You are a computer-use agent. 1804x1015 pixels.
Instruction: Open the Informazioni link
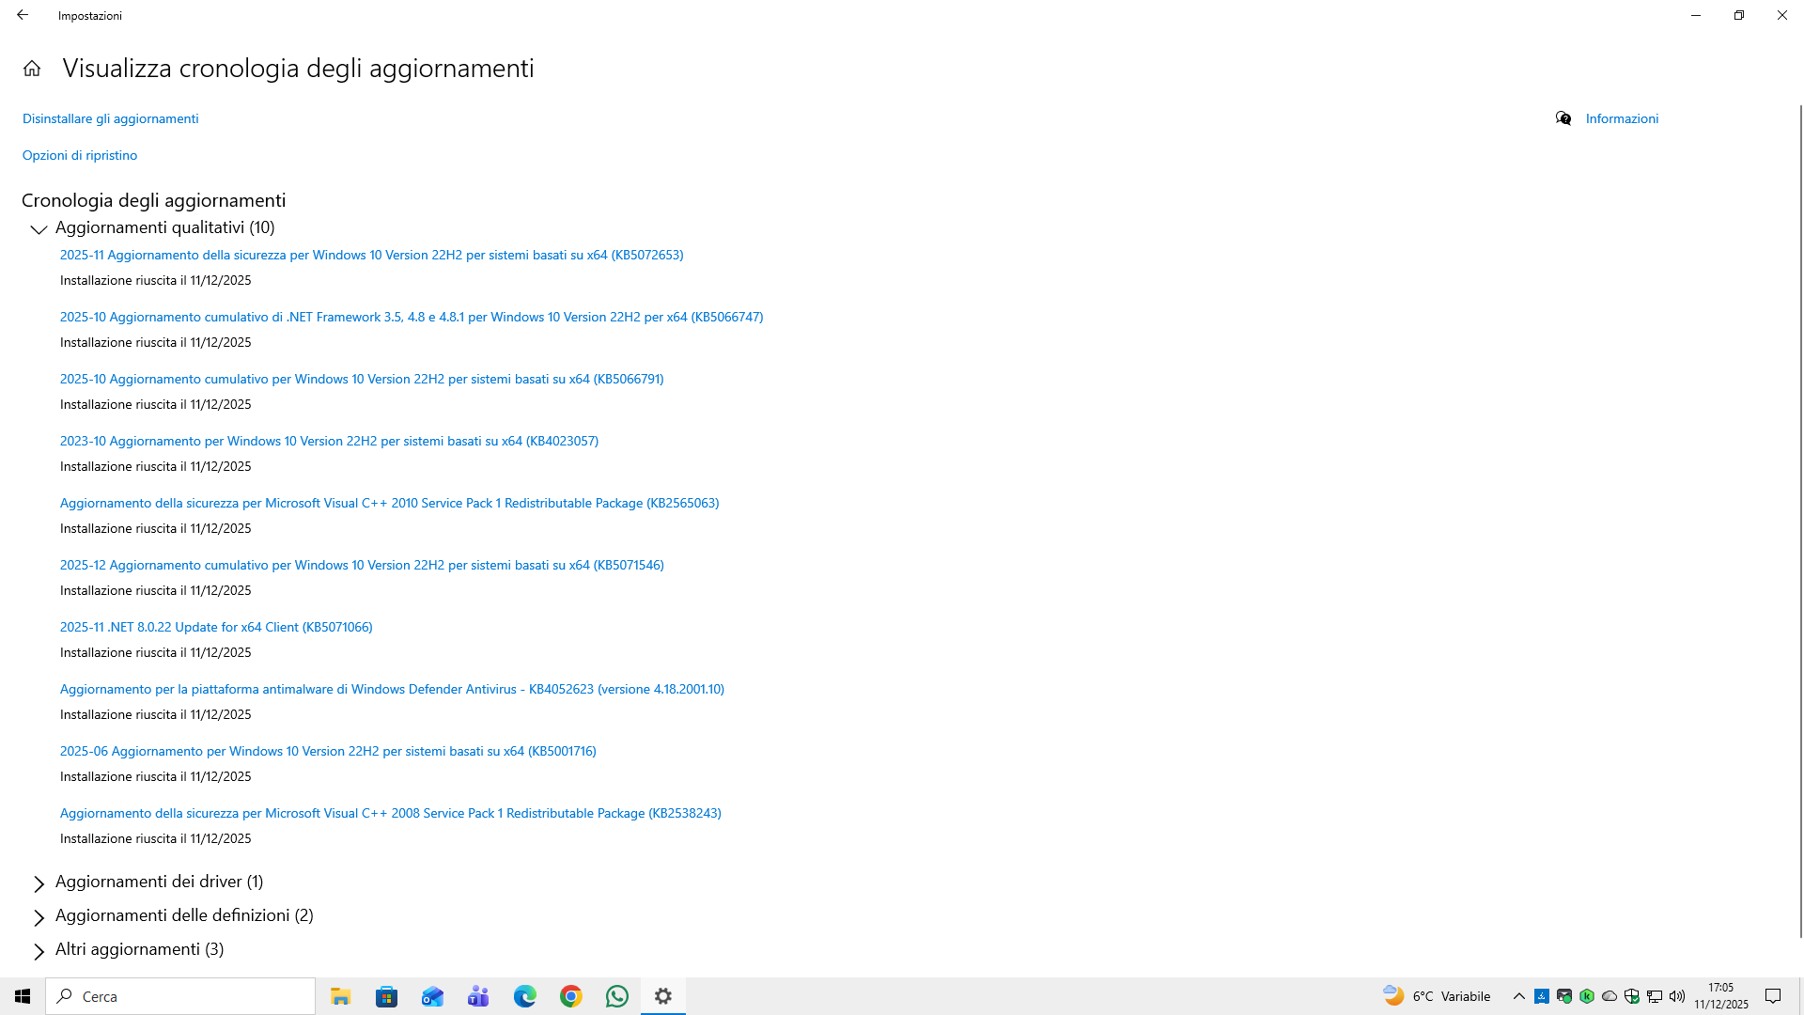1622,118
